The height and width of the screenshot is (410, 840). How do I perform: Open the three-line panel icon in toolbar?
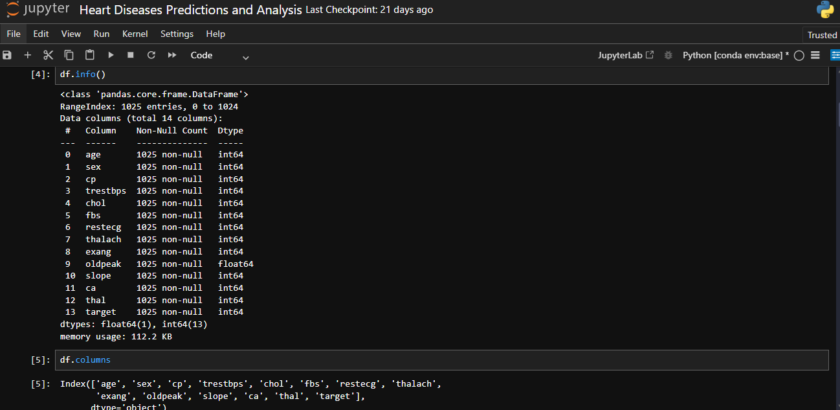815,55
